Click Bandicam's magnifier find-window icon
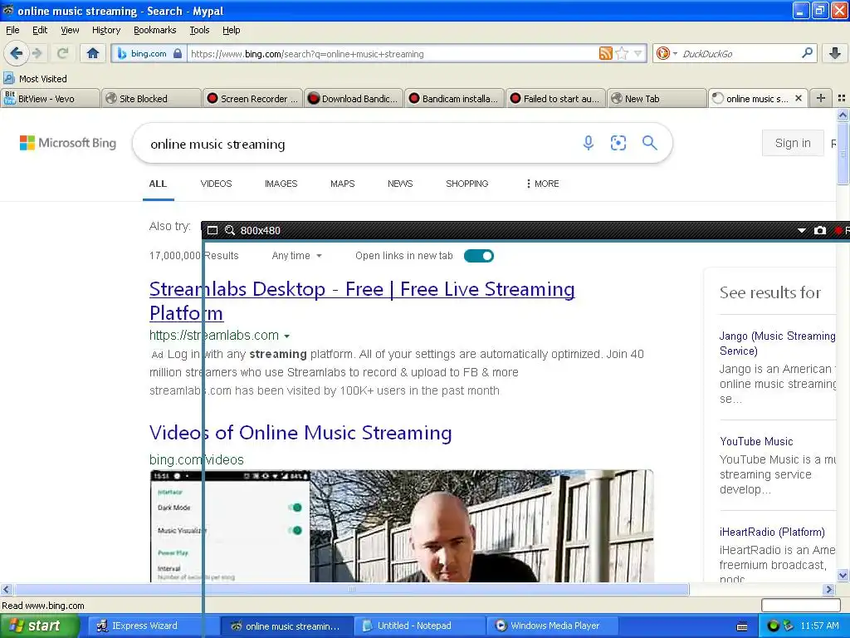 pos(230,230)
